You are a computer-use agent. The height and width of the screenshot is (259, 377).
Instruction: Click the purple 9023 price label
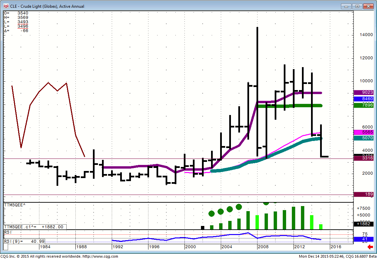click(364, 92)
